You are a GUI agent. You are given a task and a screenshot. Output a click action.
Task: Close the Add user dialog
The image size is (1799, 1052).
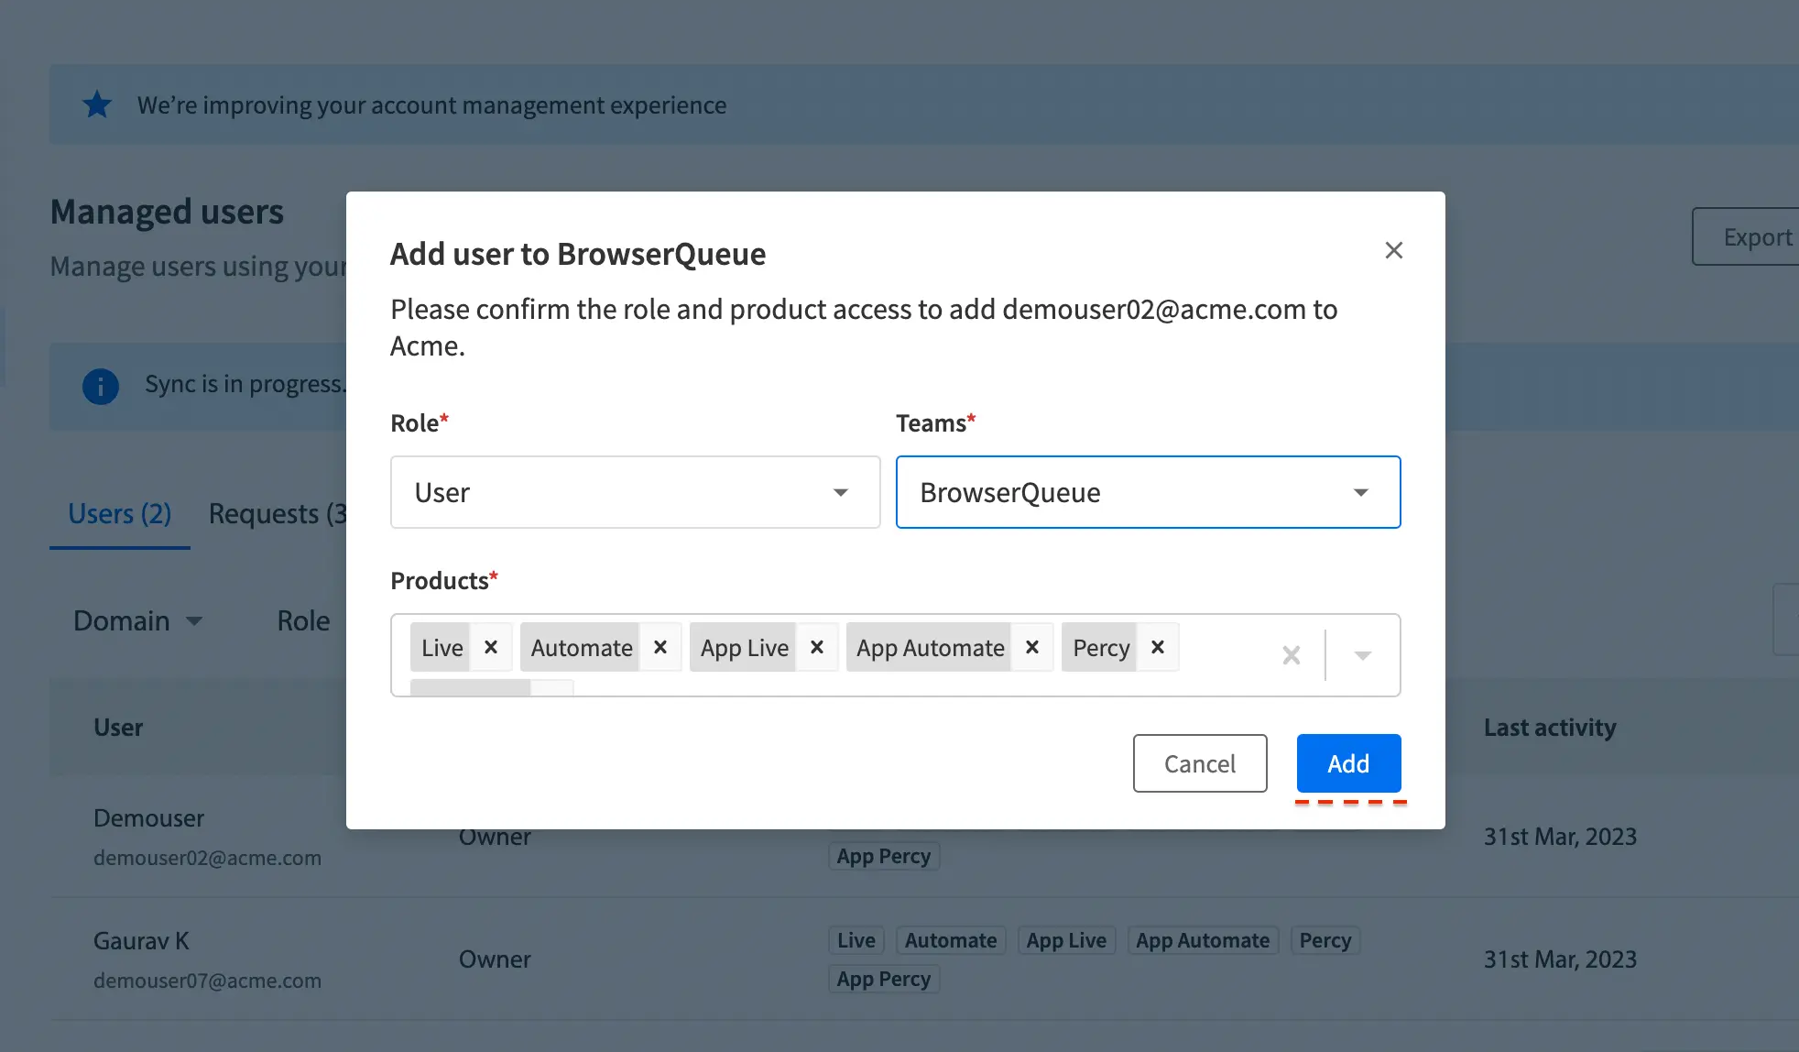coord(1394,250)
